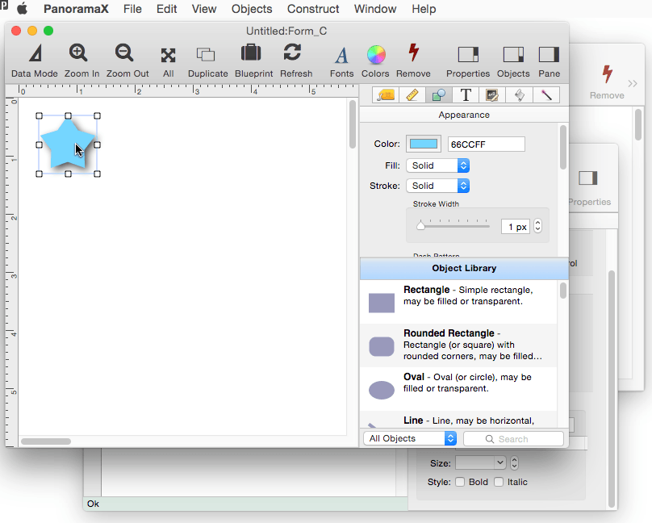Open the Stroke style dropdown
The height and width of the screenshot is (523, 652).
[x=438, y=186]
